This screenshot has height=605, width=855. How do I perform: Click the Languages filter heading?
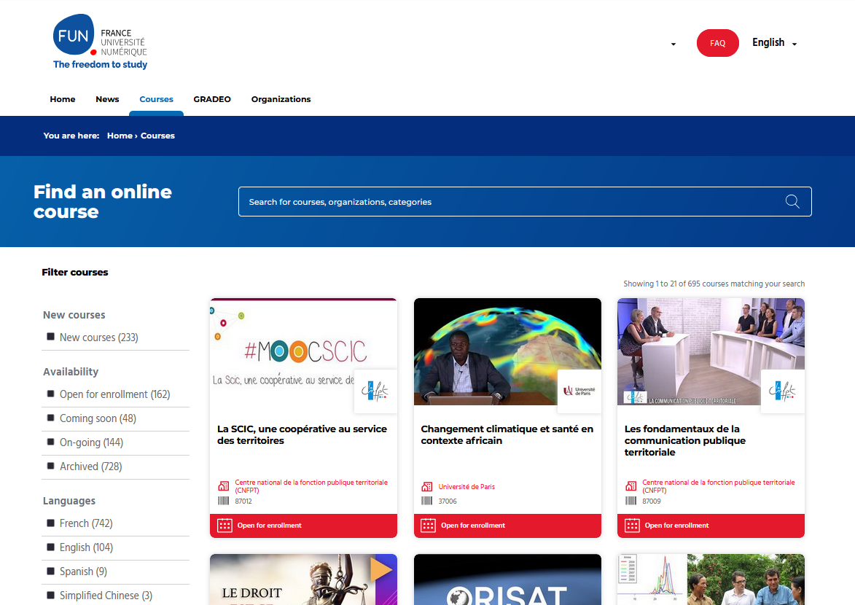pos(69,501)
